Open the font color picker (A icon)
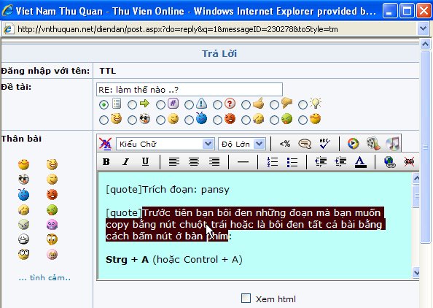 pyautogui.click(x=360, y=162)
